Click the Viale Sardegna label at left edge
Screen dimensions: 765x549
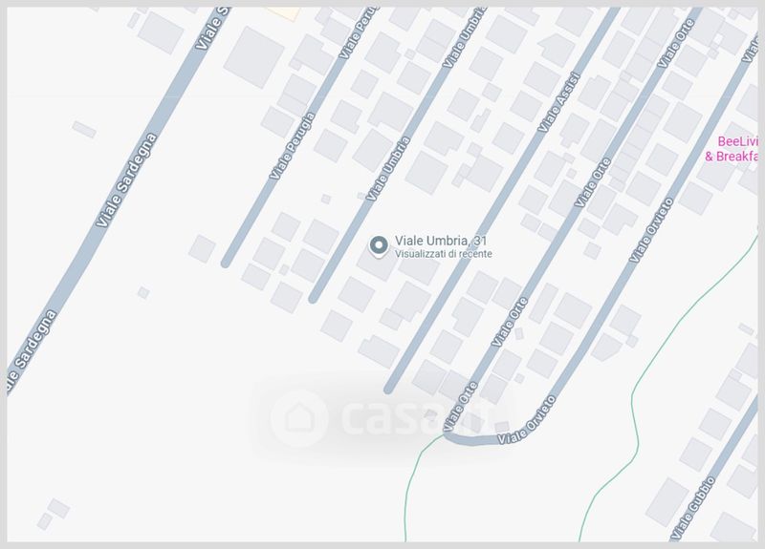pos(31,350)
